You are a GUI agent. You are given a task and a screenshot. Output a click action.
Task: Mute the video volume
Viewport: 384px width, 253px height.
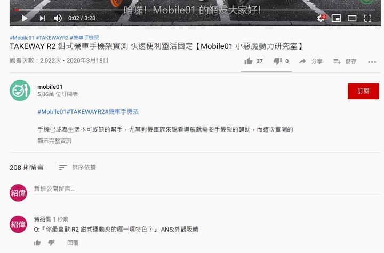(58, 18)
